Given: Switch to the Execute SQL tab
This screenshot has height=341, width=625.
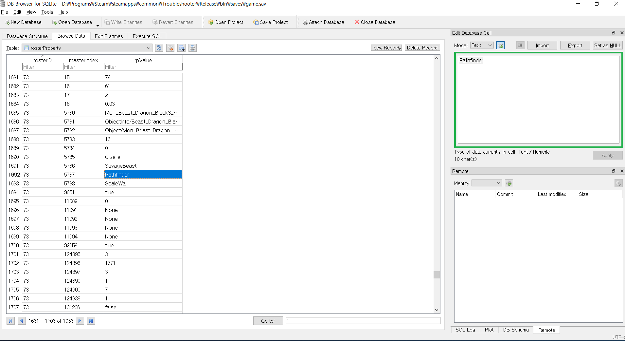Looking at the screenshot, I should (x=147, y=36).
